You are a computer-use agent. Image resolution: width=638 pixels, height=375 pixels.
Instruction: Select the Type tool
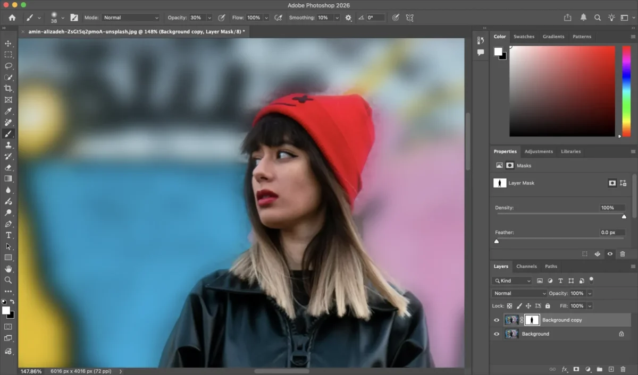[x=8, y=235]
